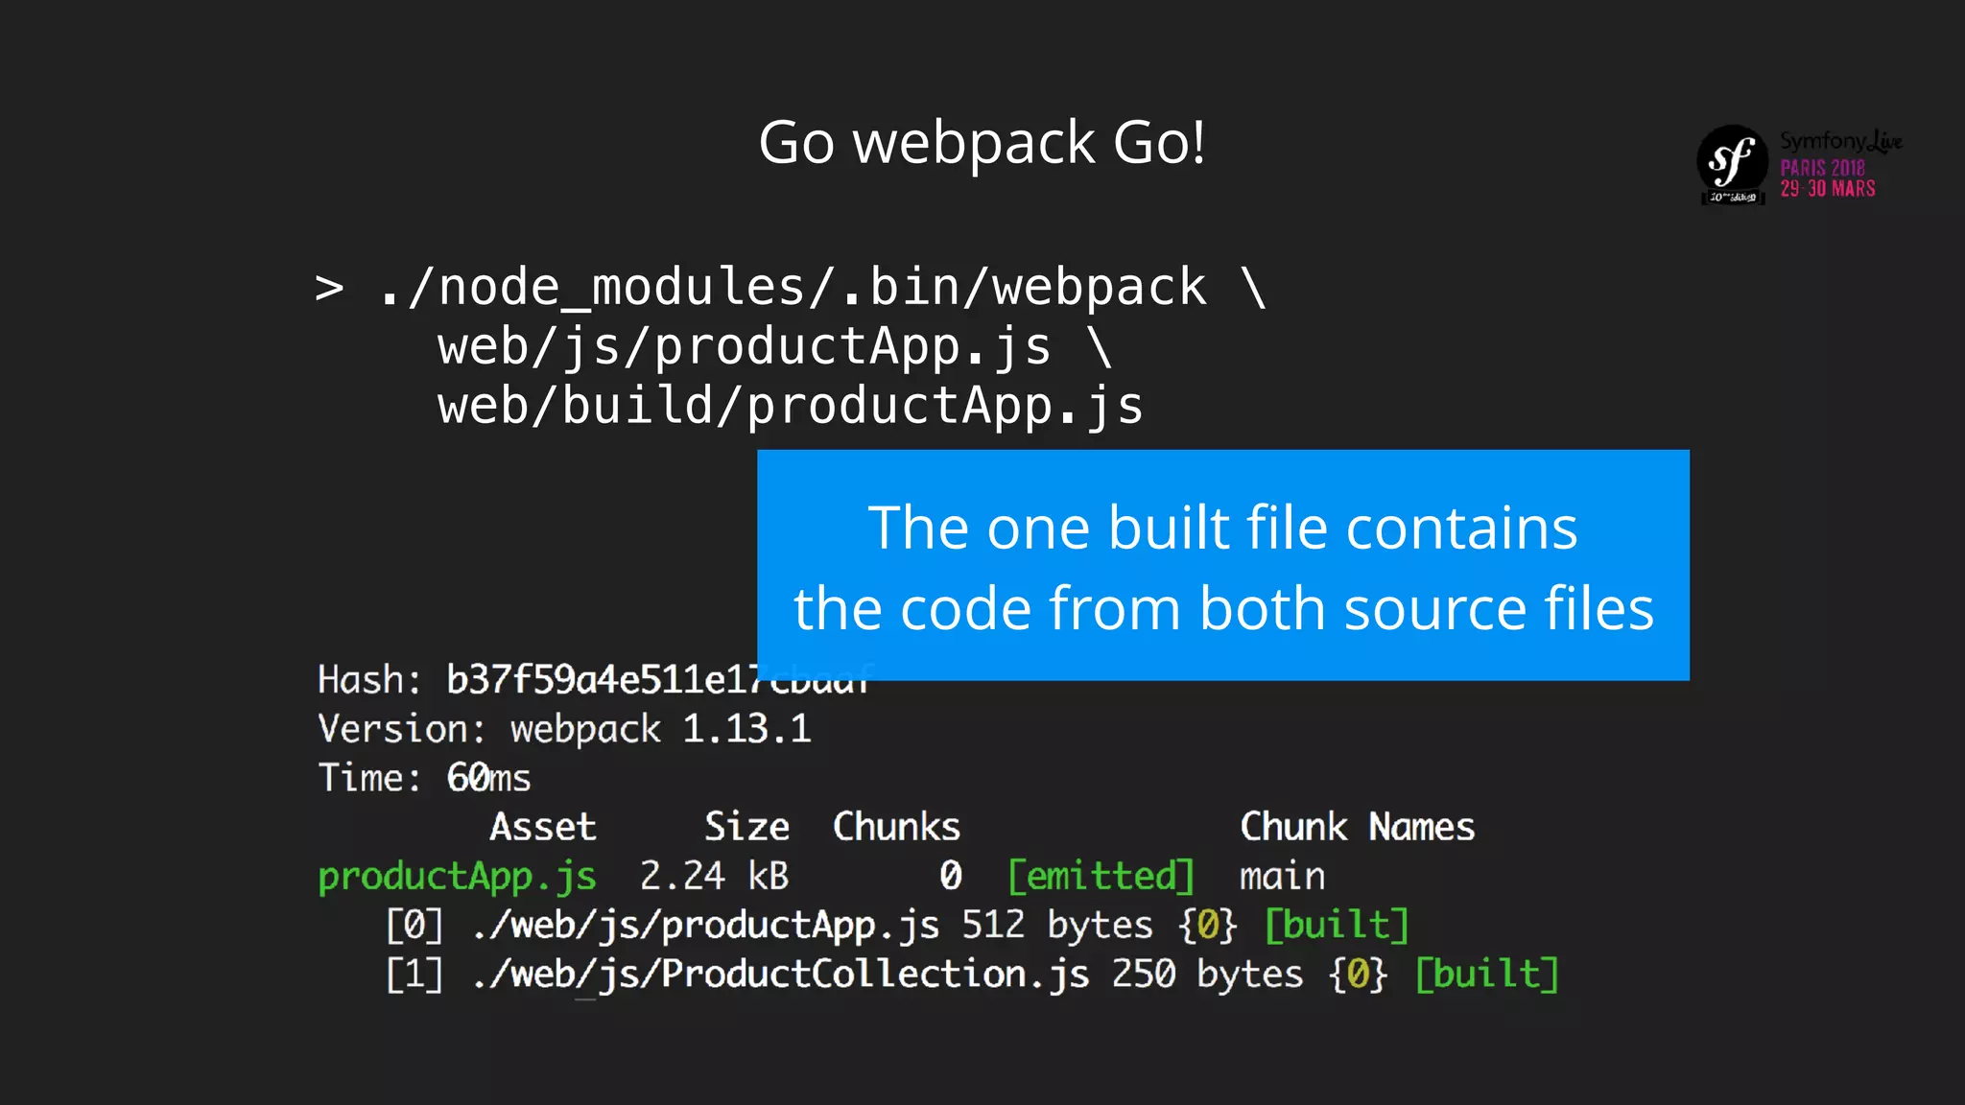This screenshot has height=1105, width=1965.
Task: Click 'the code from both source files' line
Action: pyautogui.click(x=1223, y=609)
